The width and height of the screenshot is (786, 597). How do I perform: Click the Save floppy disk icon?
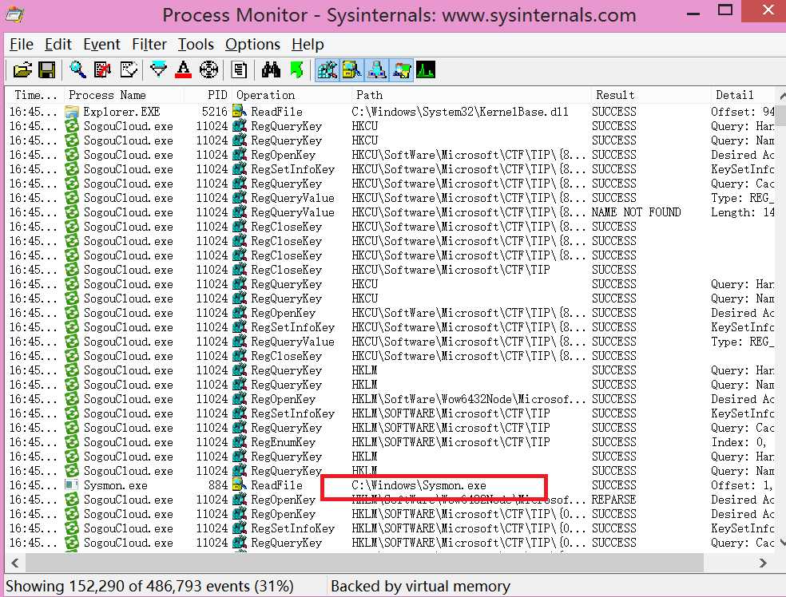(x=46, y=69)
